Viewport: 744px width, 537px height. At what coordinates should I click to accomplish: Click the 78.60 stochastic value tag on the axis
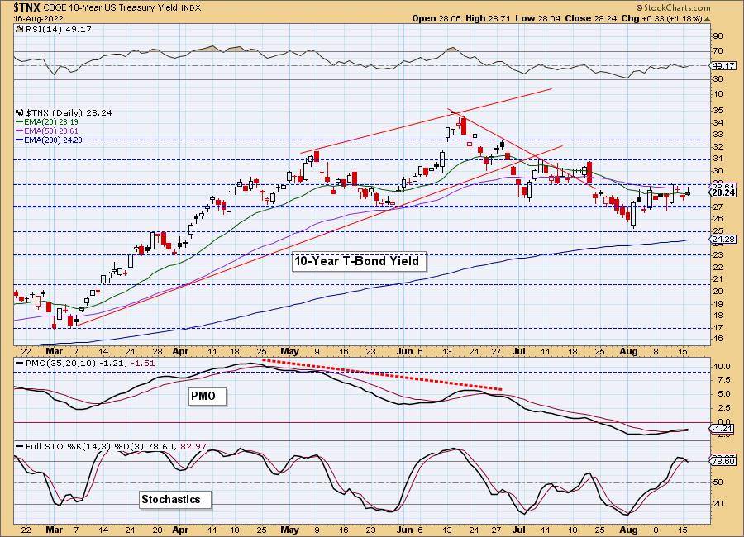[x=723, y=461]
